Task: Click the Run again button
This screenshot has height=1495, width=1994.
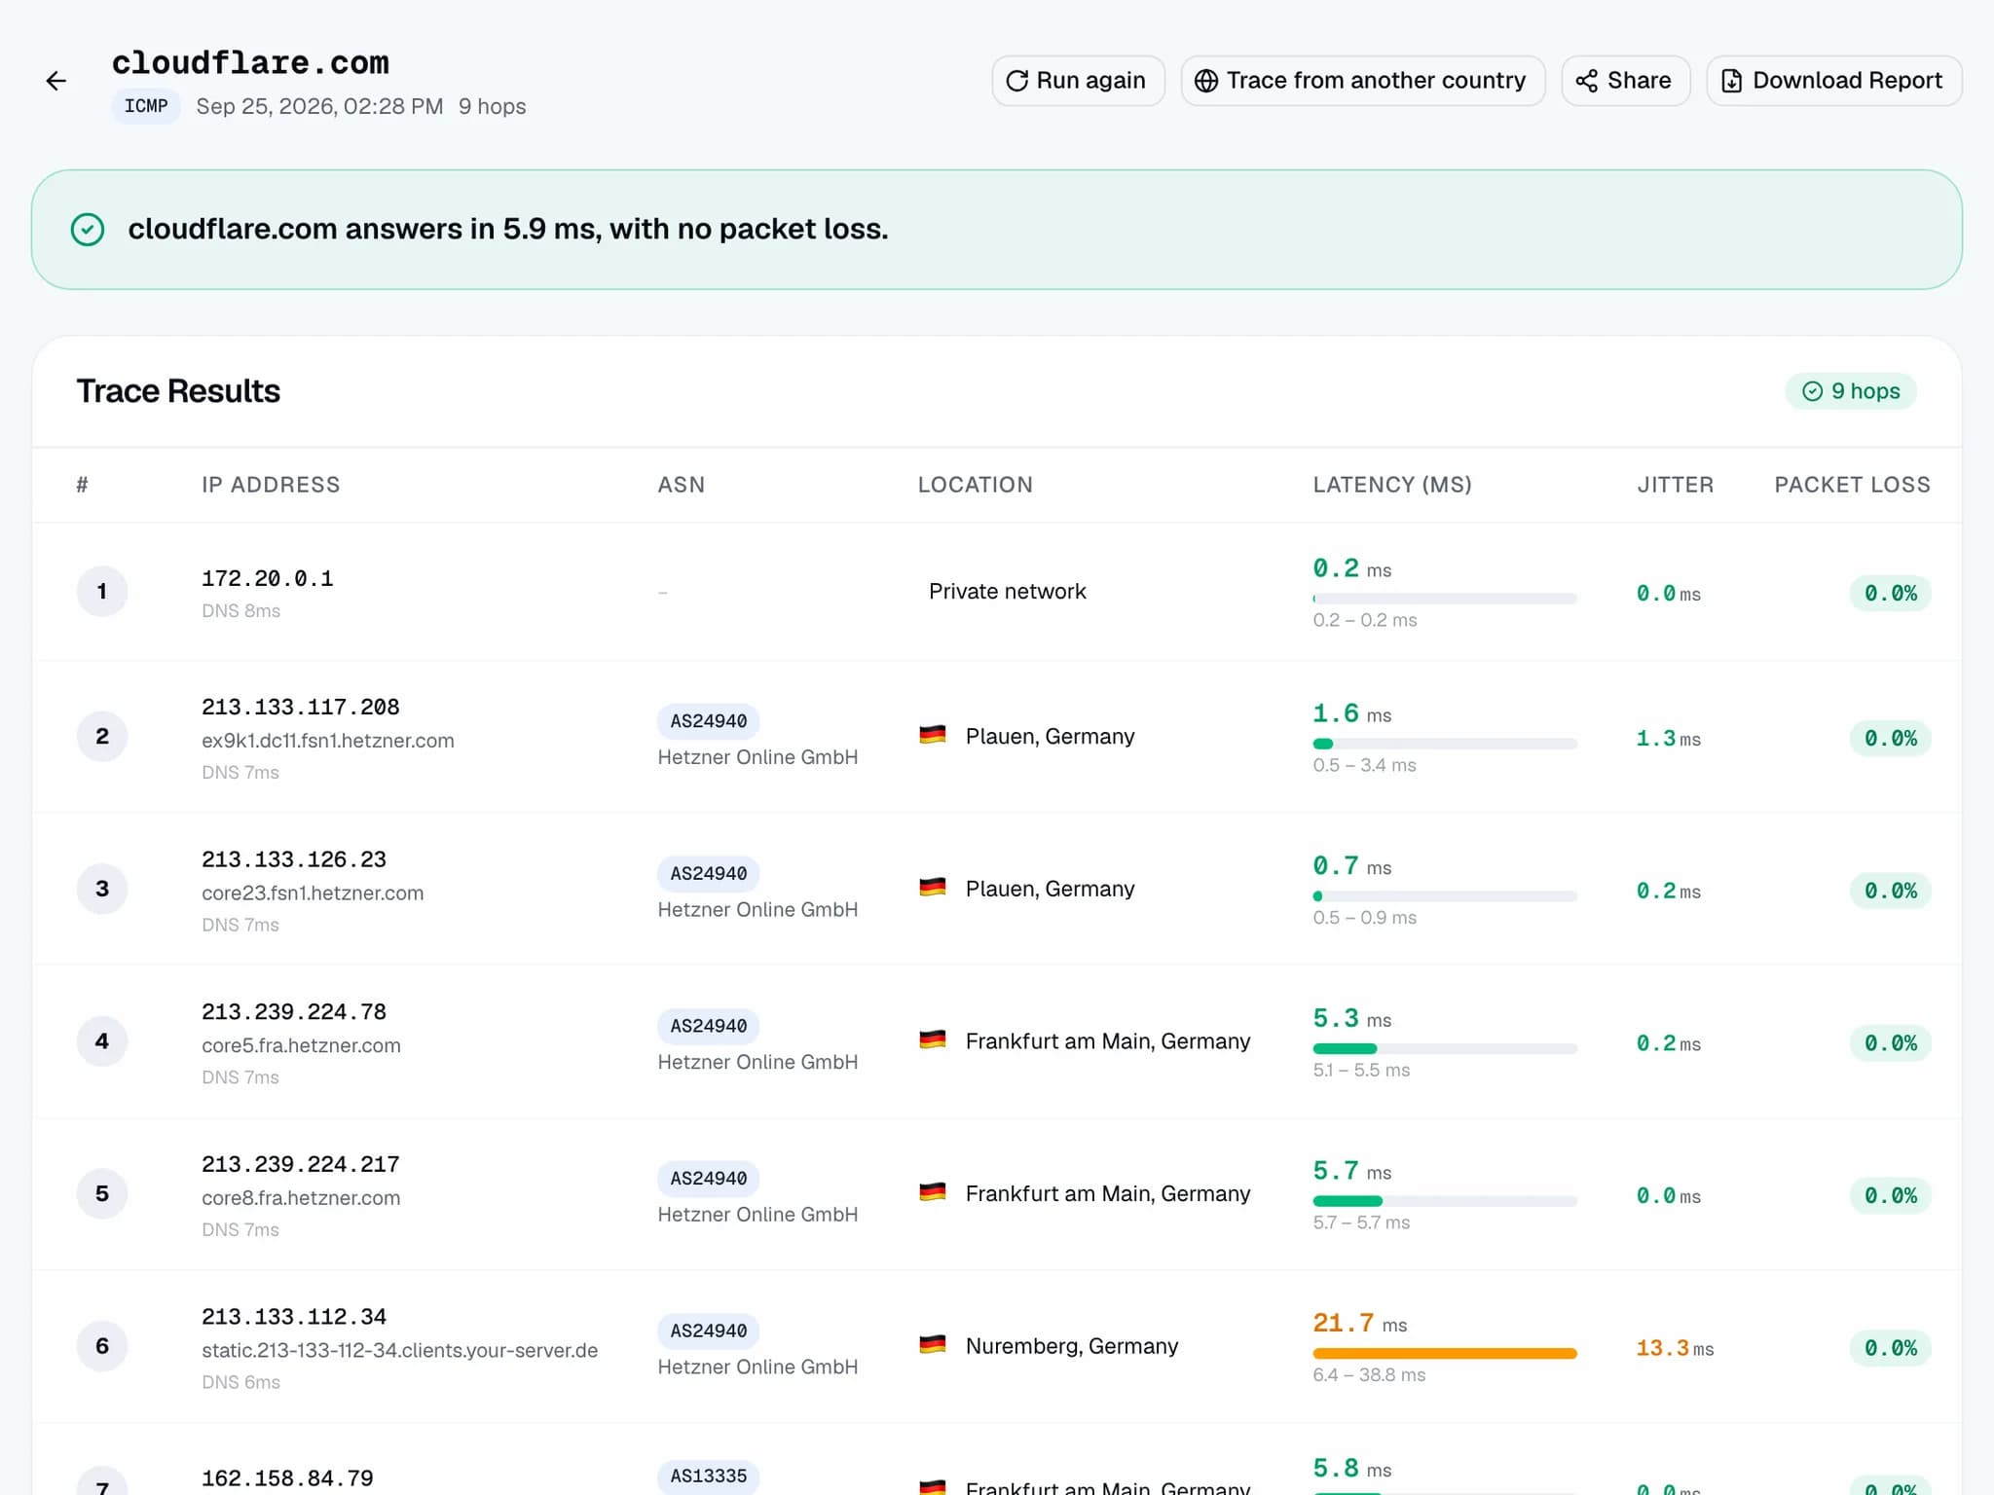Action: (x=1078, y=81)
